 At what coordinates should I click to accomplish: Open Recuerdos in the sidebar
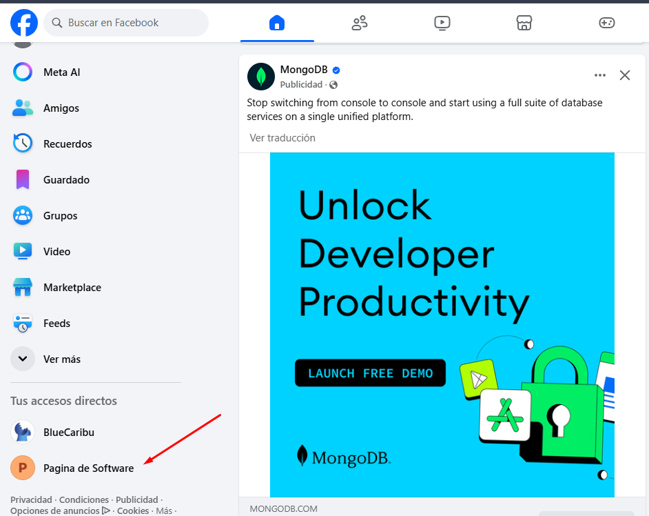68,144
